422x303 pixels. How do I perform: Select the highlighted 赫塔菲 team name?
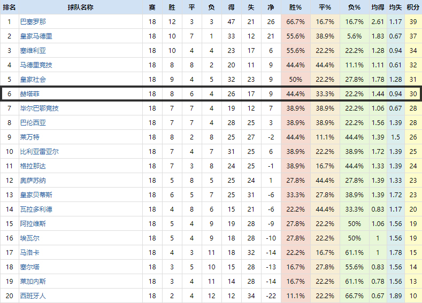[x=29, y=94]
